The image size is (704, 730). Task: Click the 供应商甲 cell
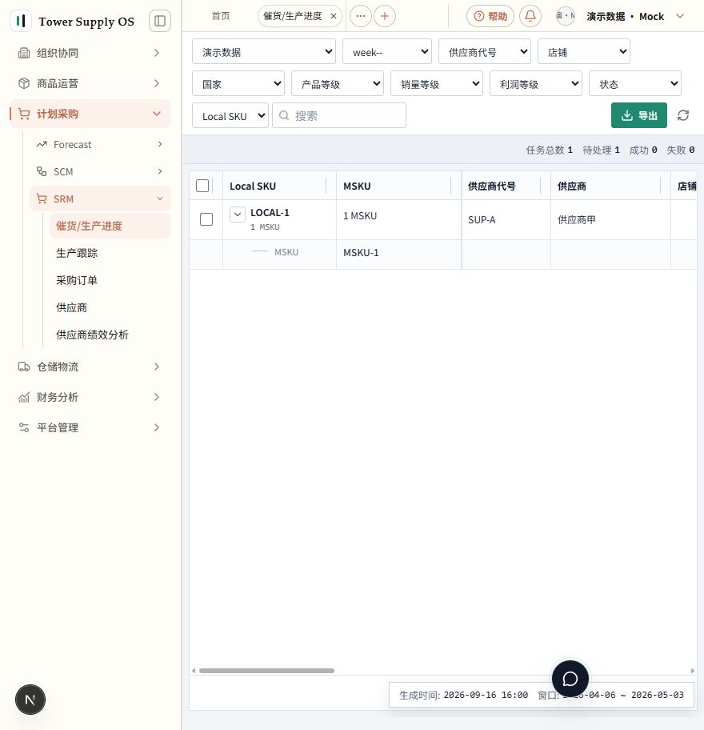610,220
